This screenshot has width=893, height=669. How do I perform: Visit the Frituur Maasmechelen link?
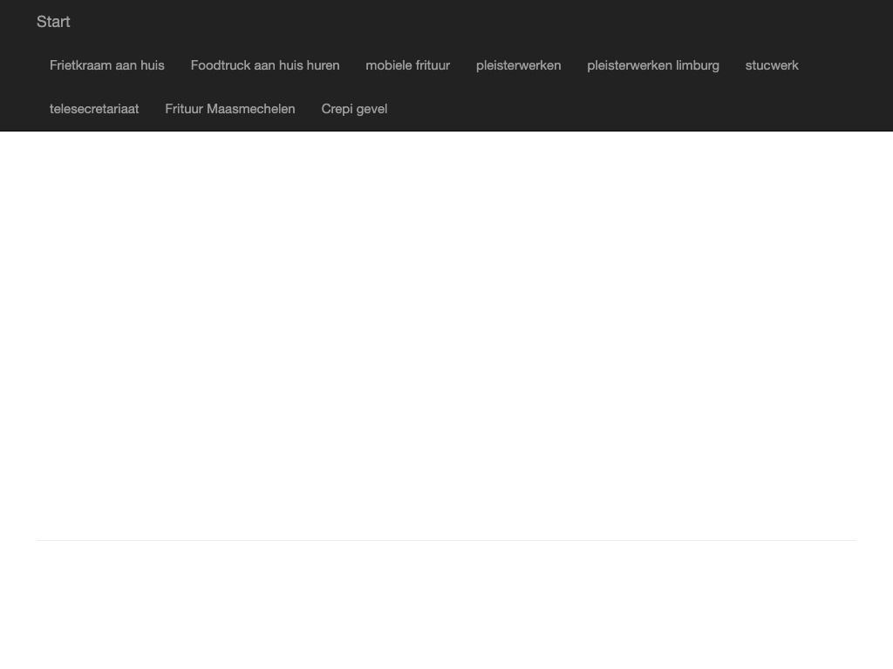[x=230, y=109]
